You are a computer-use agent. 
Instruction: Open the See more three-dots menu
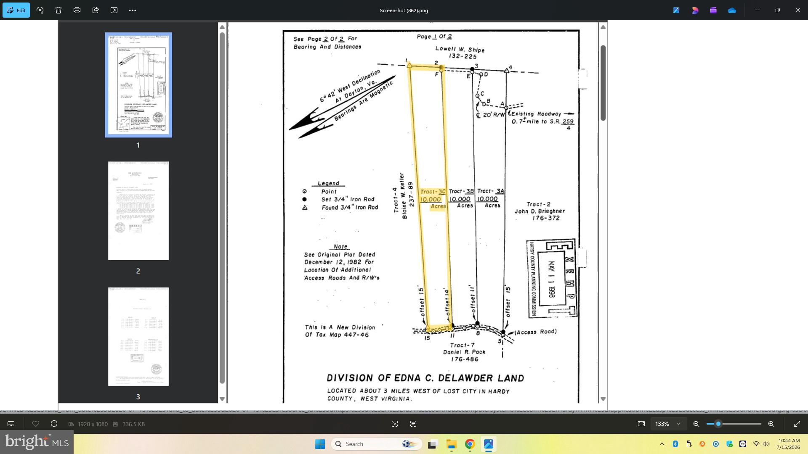coord(133,10)
